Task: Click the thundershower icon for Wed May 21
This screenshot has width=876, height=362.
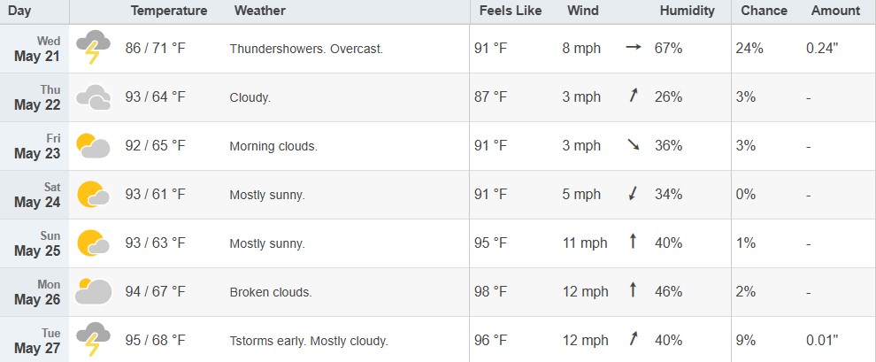Action: pyautogui.click(x=93, y=48)
